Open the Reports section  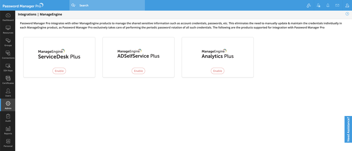[8, 131]
